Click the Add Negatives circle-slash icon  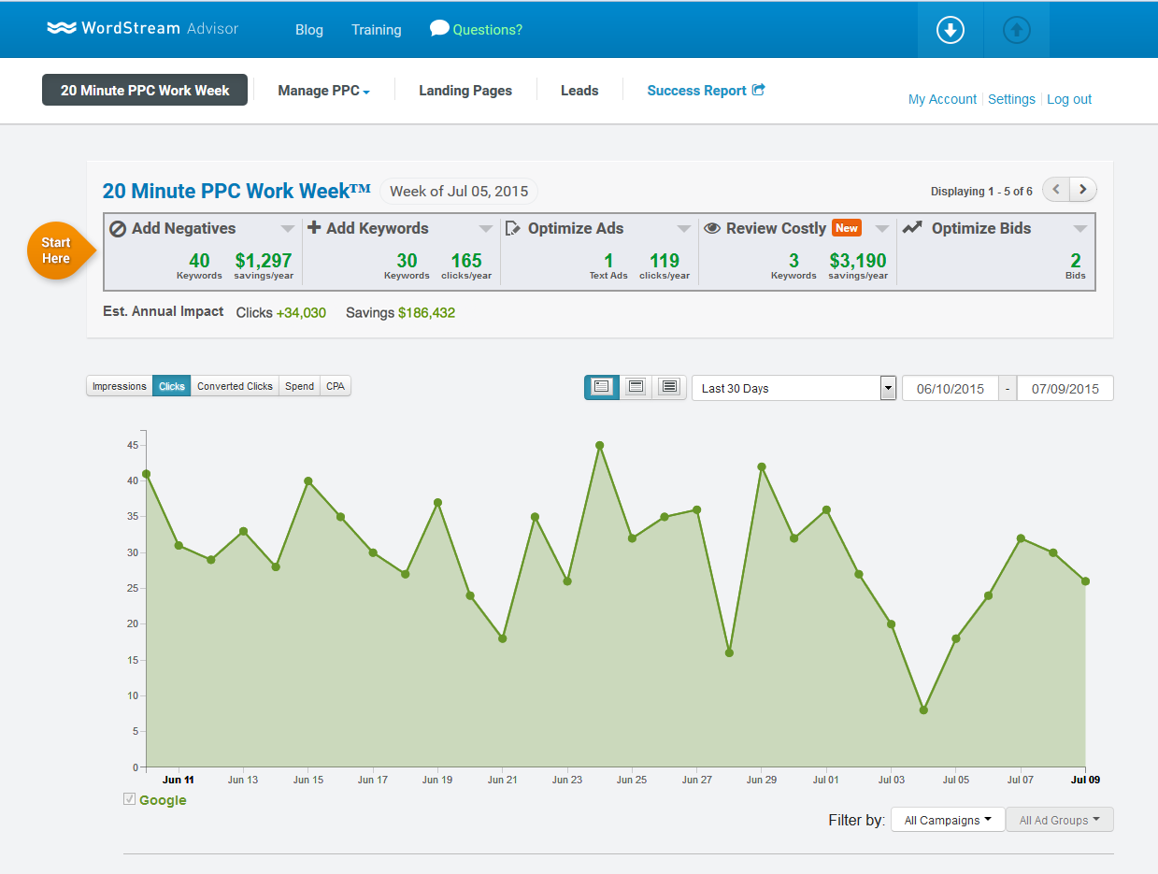pos(118,228)
